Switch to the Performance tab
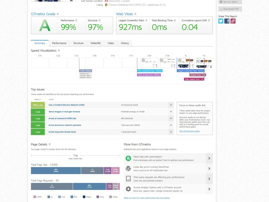 pyautogui.click(x=59, y=43)
